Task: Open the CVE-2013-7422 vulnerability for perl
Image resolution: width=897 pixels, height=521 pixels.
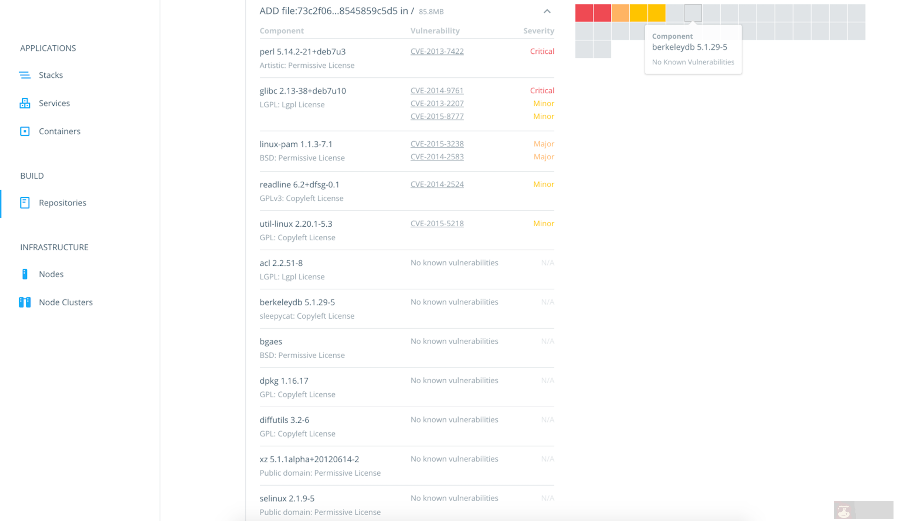Action: click(x=437, y=51)
